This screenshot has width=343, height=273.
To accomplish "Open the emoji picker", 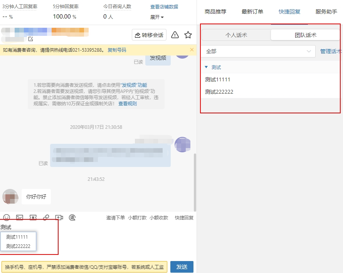I will click(x=7, y=217).
